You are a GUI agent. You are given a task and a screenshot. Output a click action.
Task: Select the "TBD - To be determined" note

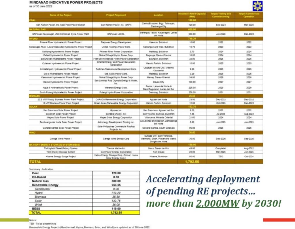click(43, 224)
